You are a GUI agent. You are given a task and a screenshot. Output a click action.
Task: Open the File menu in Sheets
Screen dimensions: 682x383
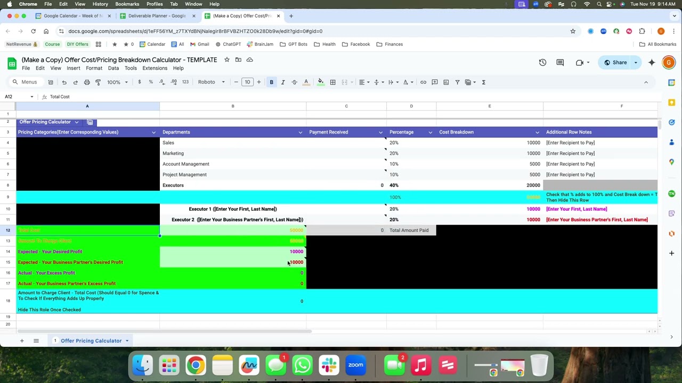click(26, 68)
